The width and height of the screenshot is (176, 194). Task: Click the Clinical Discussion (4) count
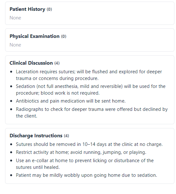point(57,63)
